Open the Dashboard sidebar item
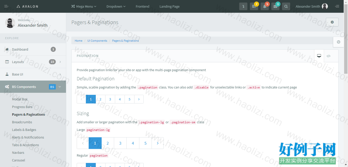 [x=33, y=49]
